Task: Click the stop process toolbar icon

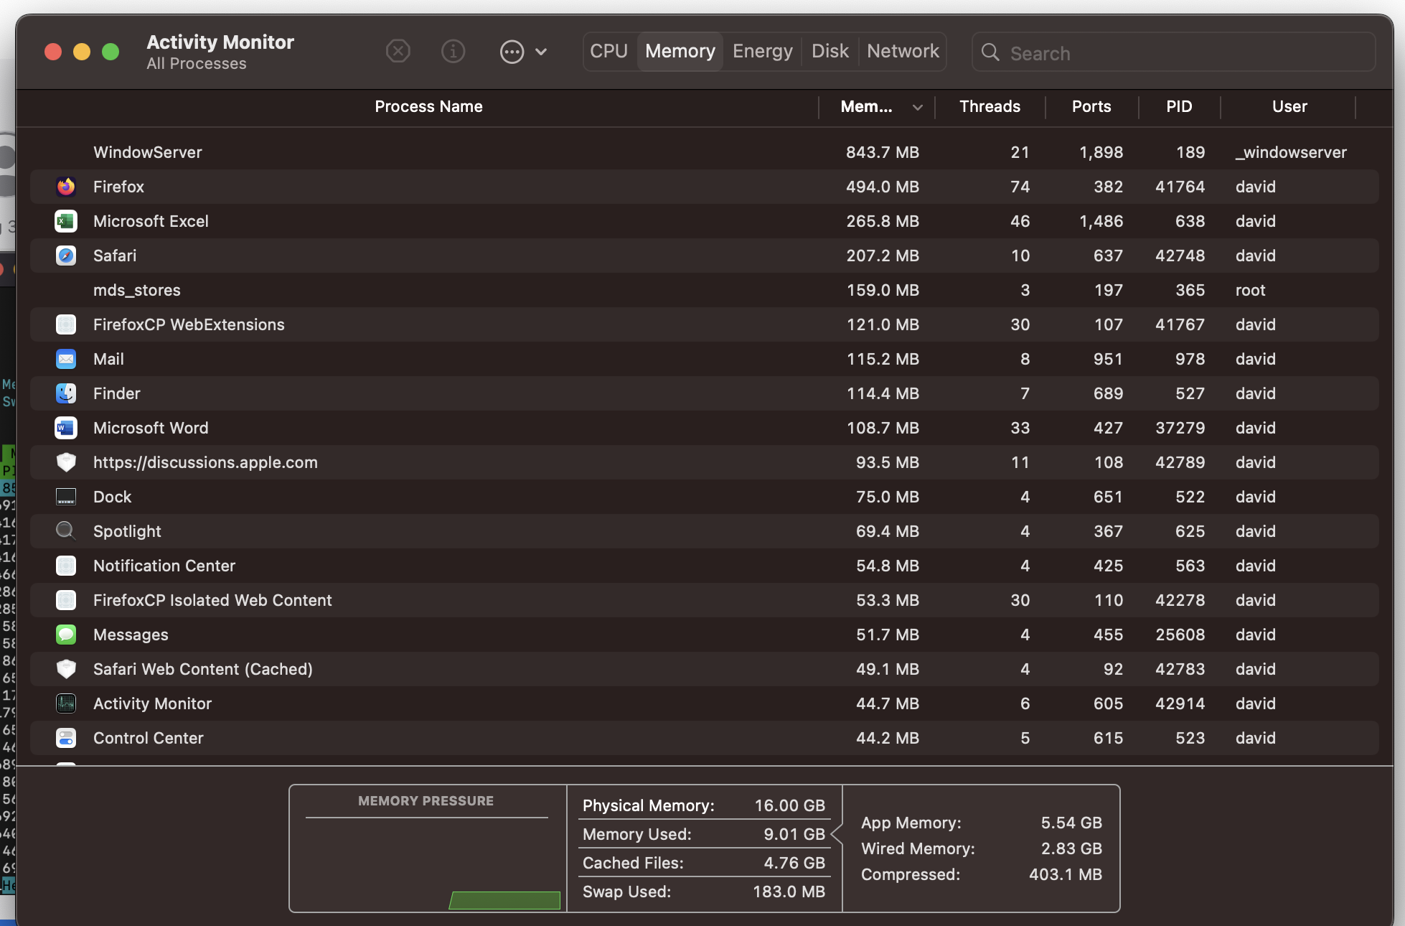Action: [398, 52]
